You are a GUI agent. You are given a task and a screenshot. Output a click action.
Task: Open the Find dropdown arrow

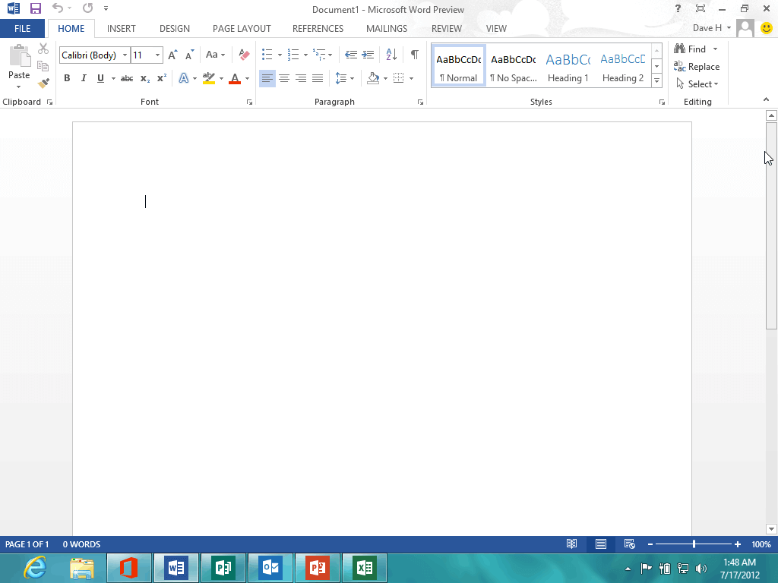[x=715, y=49]
